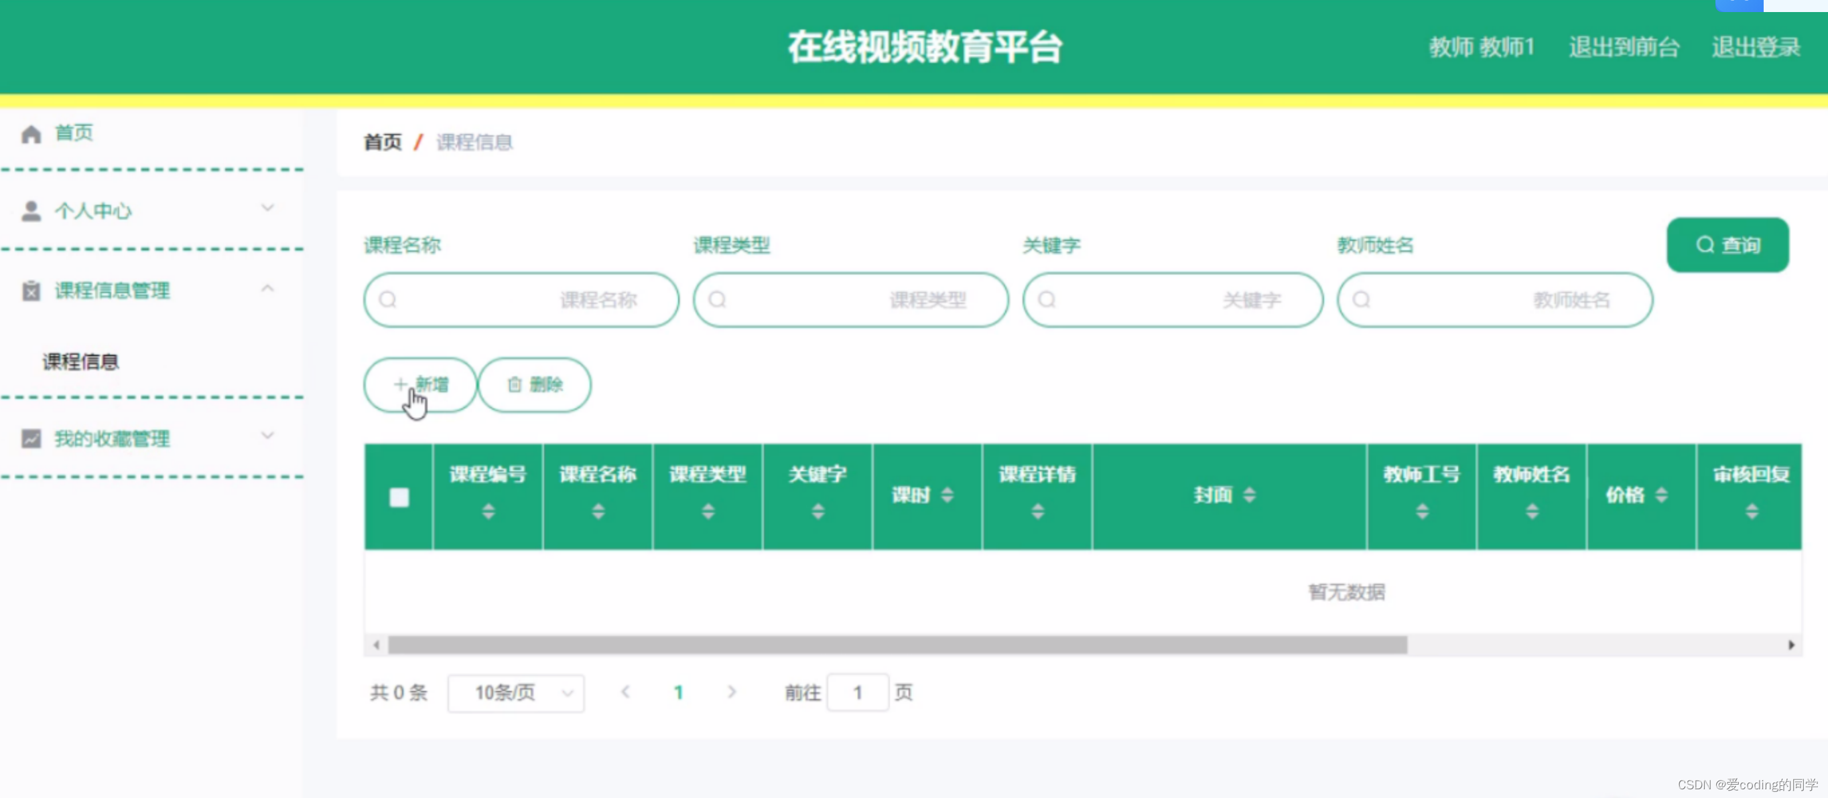
Task: Open 我的收藏管理 sidebar menu
Action: click(x=153, y=438)
